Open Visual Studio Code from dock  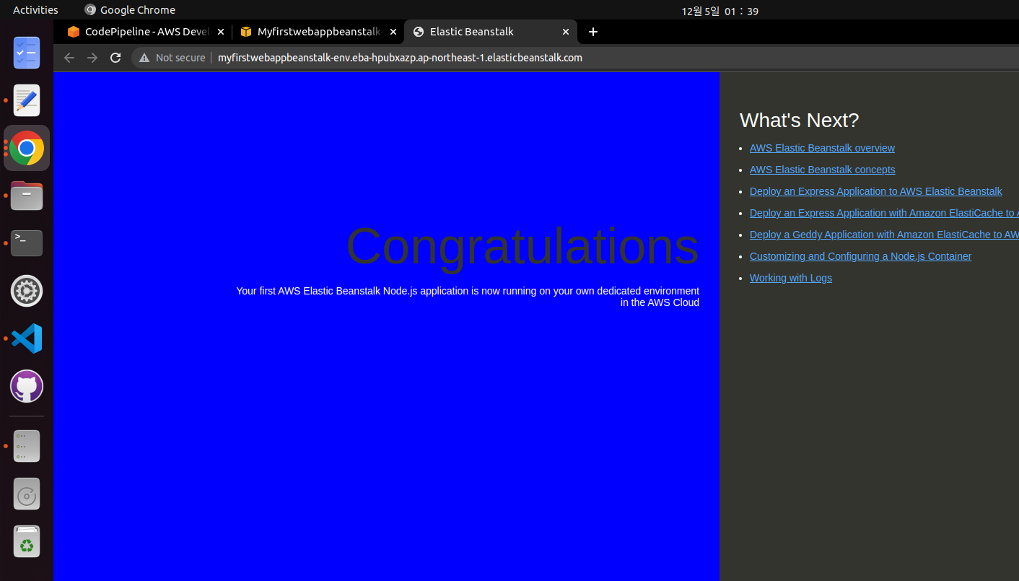pyautogui.click(x=27, y=338)
